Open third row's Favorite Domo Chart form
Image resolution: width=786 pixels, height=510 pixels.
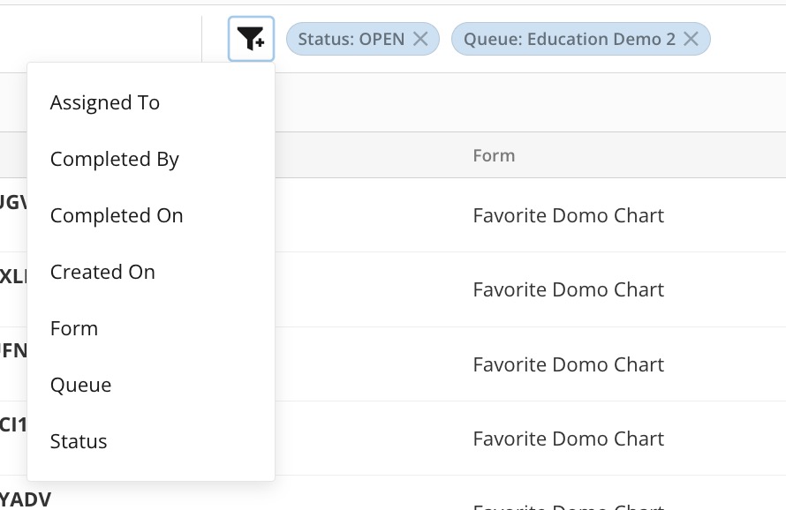(x=568, y=364)
